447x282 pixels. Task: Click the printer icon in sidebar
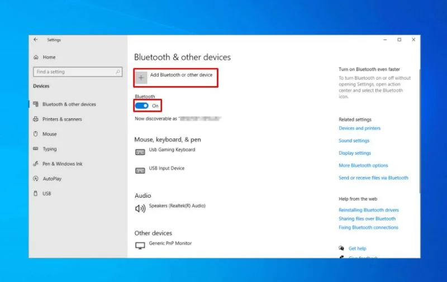coord(36,119)
